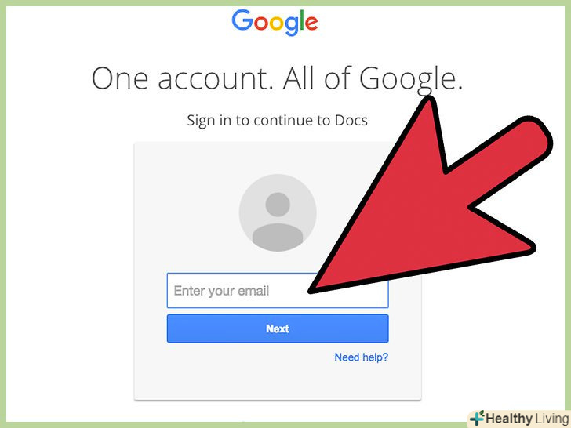Click the Google logo at the top
Image resolution: width=571 pixels, height=428 pixels.
click(x=275, y=23)
